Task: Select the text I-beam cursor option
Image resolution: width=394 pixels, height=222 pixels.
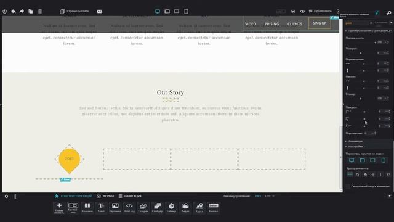Action: [380, 174]
